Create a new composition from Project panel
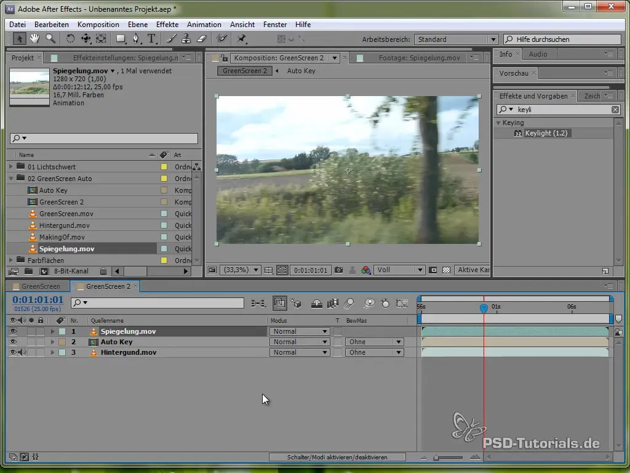The image size is (630, 473). click(44, 272)
